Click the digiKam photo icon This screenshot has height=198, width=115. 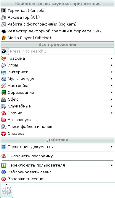[x=4, y=24]
